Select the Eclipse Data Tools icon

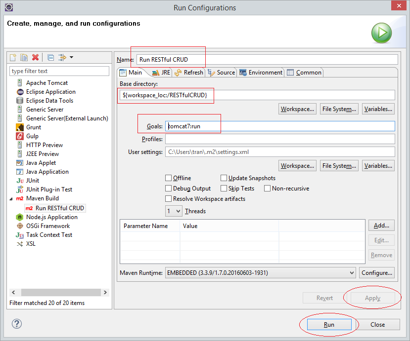click(20, 101)
